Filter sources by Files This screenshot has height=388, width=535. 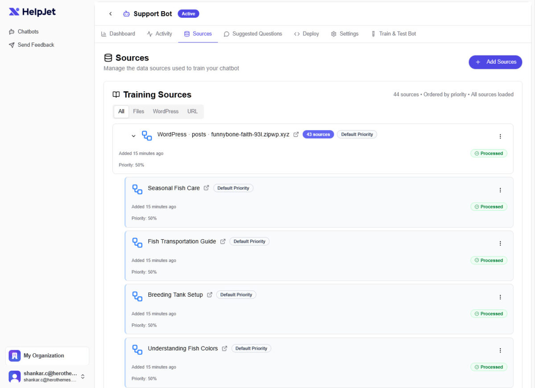coord(139,111)
